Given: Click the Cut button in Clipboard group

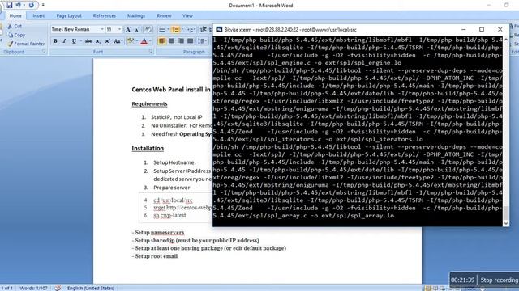Looking at the screenshot, I should pyautogui.click(x=15, y=26).
